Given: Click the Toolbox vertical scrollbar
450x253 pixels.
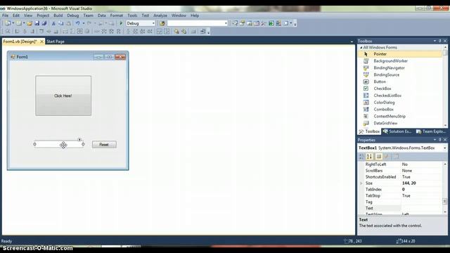Looking at the screenshot, I should (445, 86).
